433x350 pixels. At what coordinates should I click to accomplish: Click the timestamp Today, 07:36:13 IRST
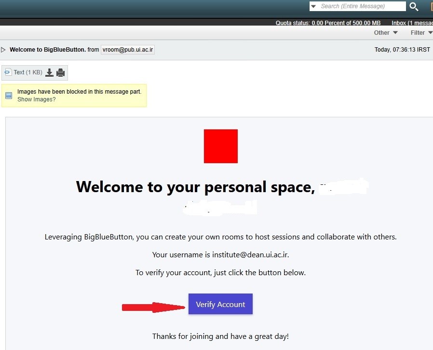tap(402, 50)
